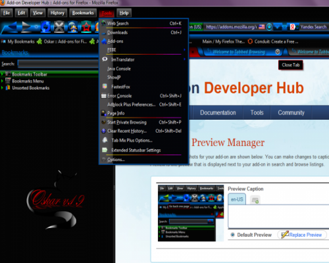Click the Page Info icon

pos(103,113)
